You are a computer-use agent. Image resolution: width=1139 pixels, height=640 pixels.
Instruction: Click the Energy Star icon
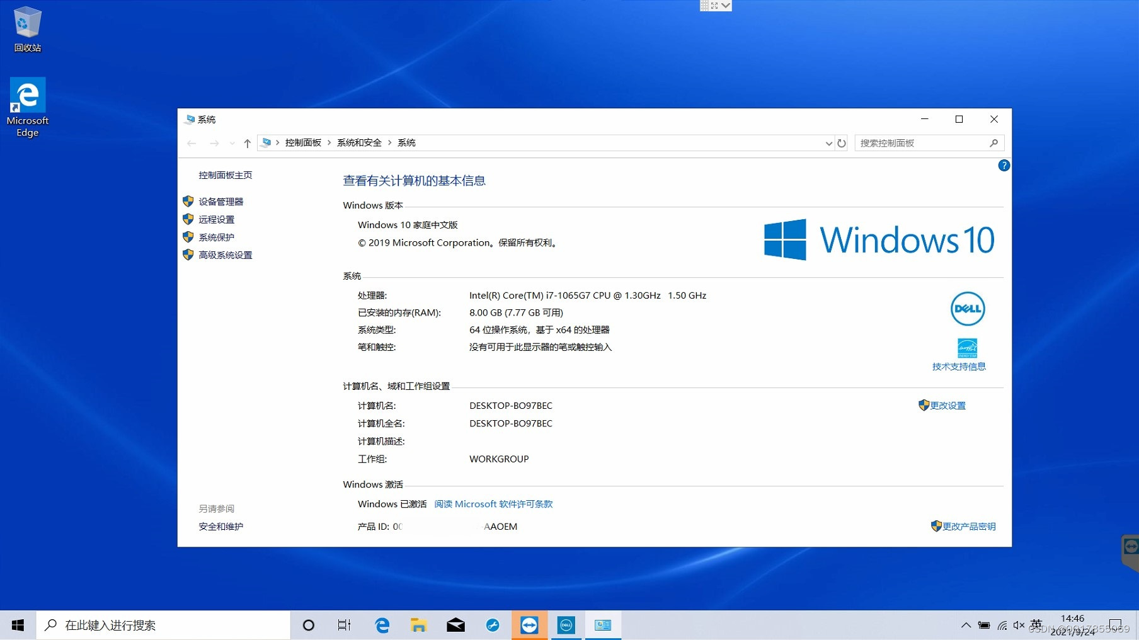(x=967, y=348)
